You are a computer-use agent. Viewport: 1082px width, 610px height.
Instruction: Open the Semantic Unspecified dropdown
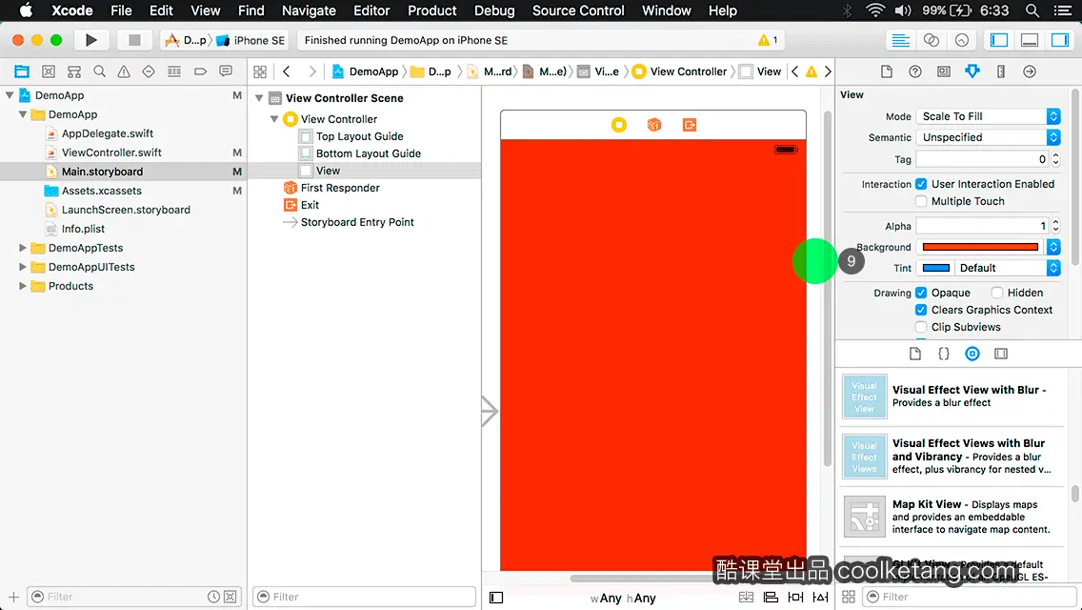pyautogui.click(x=988, y=137)
